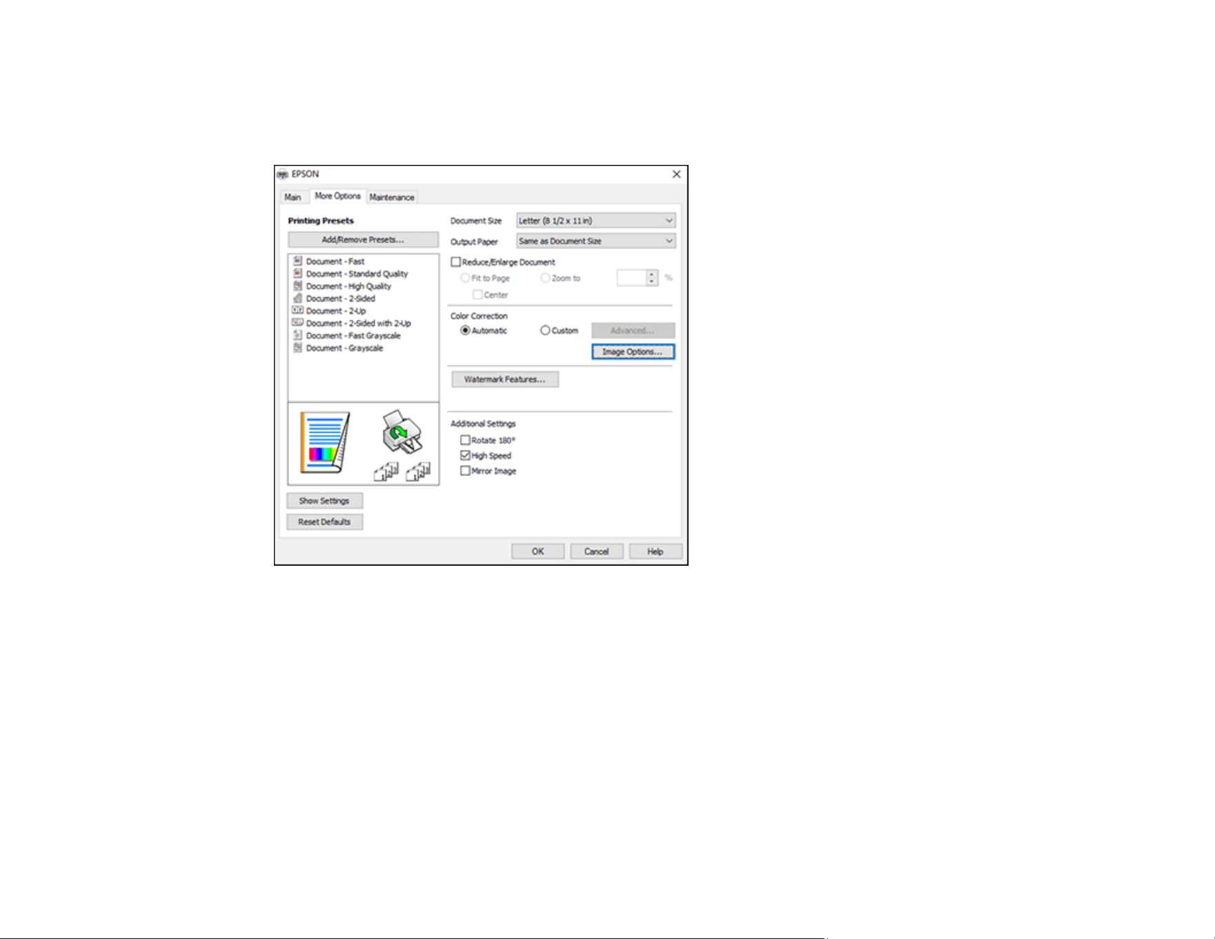Select the Document - Fast Grayscale icon

(x=297, y=335)
